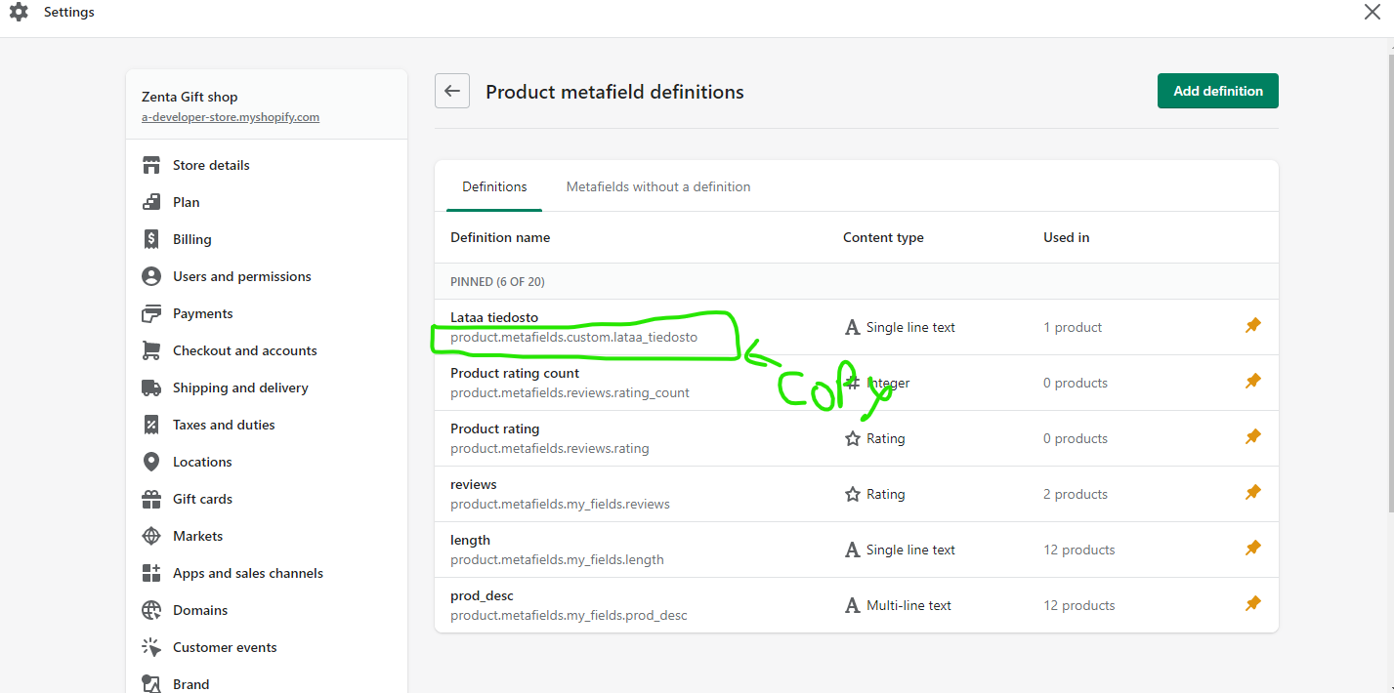Select the Checkout and accounts cart icon
Screen dimensions: 1394x693
151,350
